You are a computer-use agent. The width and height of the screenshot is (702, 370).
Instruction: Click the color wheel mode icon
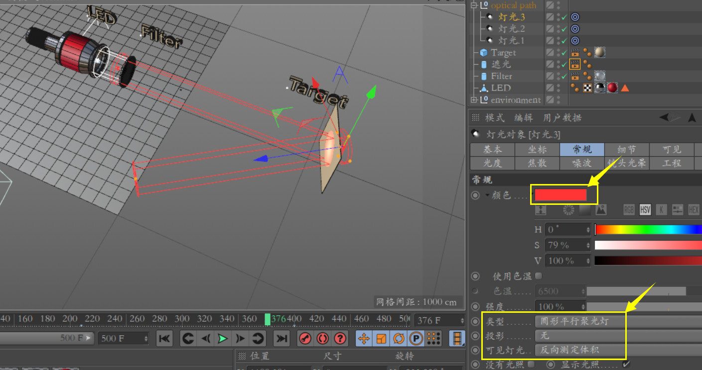pos(568,210)
